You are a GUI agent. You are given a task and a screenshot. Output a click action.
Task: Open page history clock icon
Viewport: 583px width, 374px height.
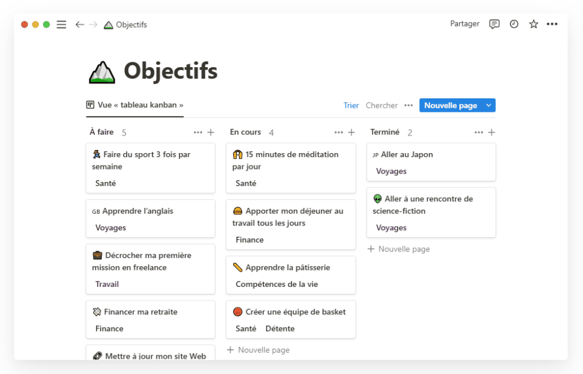click(x=514, y=24)
